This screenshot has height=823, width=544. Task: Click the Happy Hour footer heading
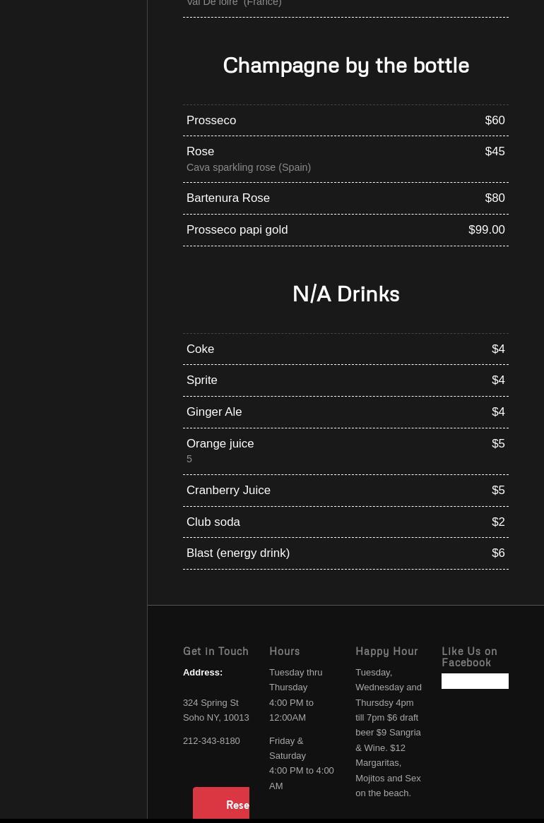386,651
